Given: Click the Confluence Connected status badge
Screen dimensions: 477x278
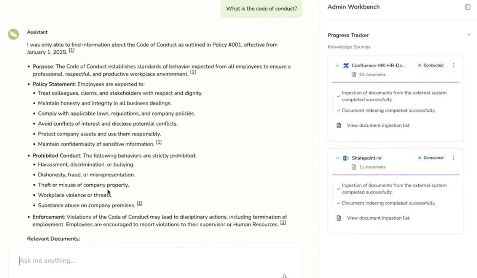Looking at the screenshot, I should 431,65.
